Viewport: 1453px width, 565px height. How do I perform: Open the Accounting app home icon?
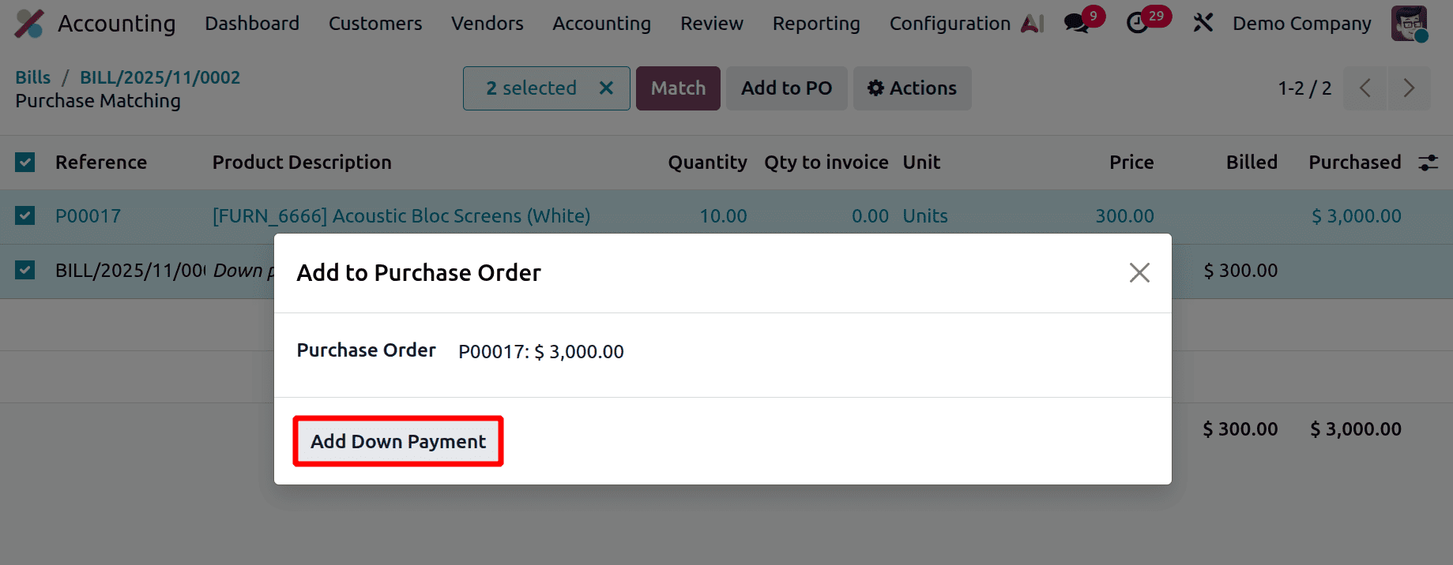pyautogui.click(x=30, y=22)
